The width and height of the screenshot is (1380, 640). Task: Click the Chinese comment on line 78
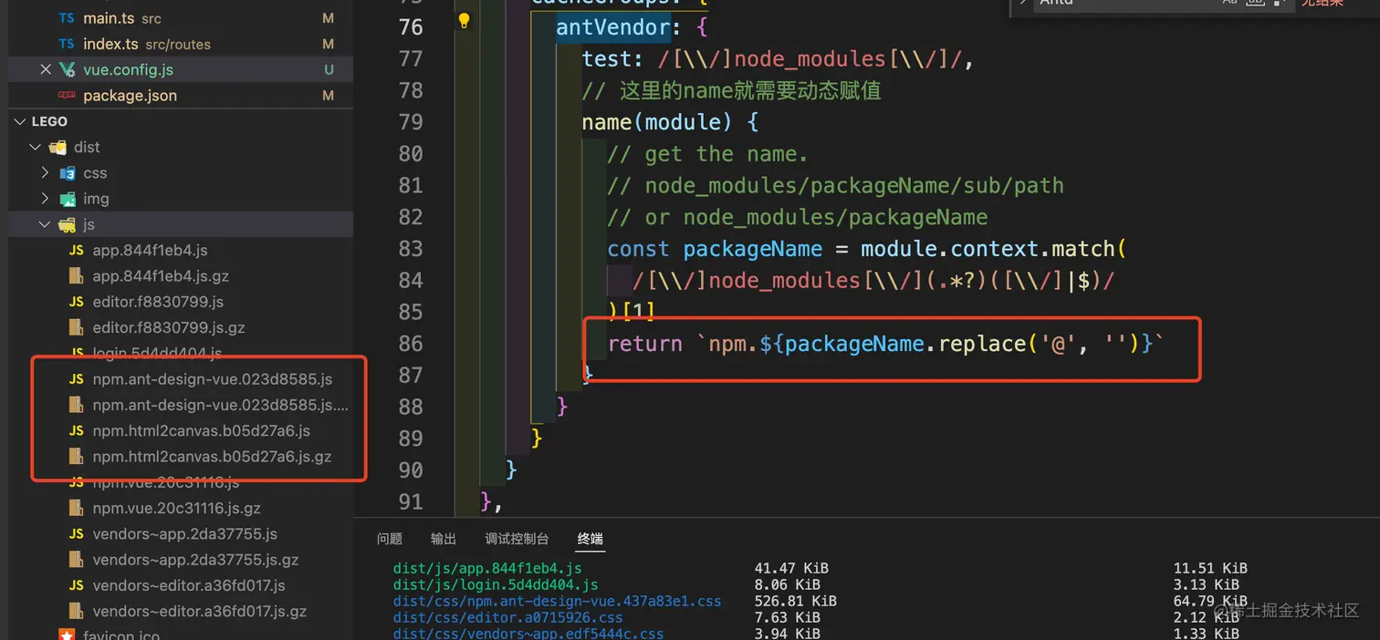point(732,91)
